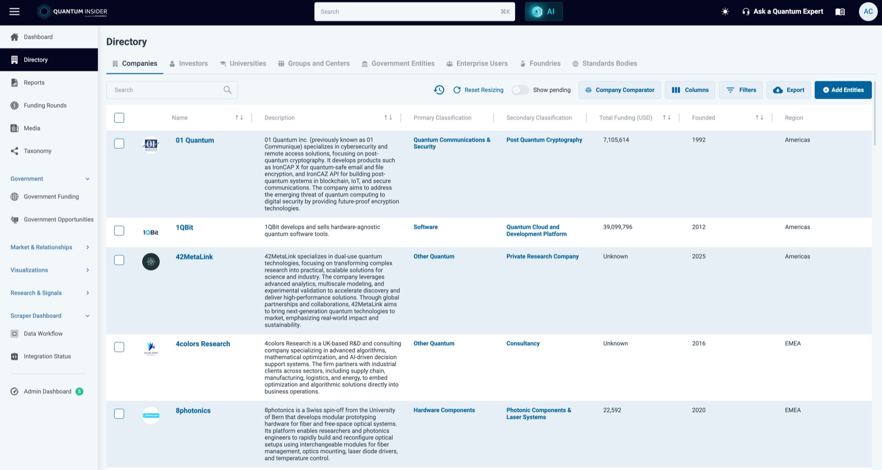The image size is (882, 470).
Task: Open the AI assistant button
Action: pos(544,12)
